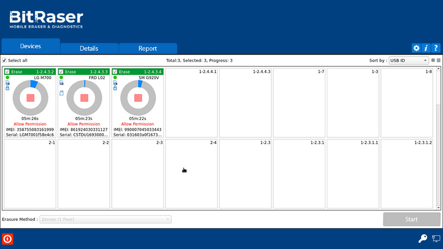Image resolution: width=443 pixels, height=249 pixels.
Task: Click the SM G920V lock icon
Action: [x=115, y=88]
